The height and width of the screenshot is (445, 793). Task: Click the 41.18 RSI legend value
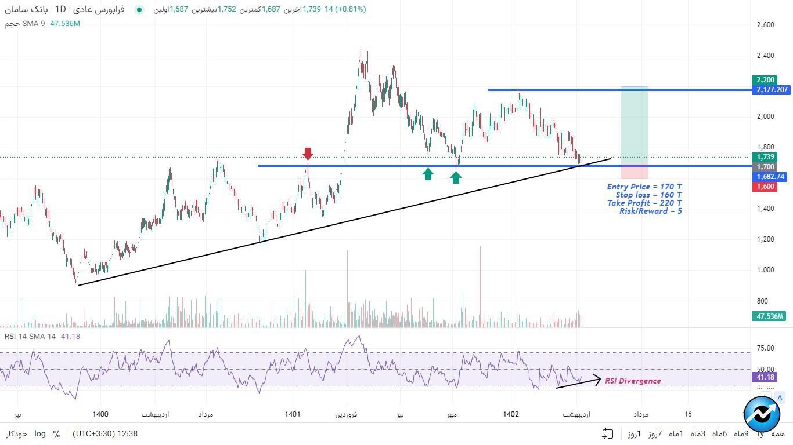[x=70, y=337]
